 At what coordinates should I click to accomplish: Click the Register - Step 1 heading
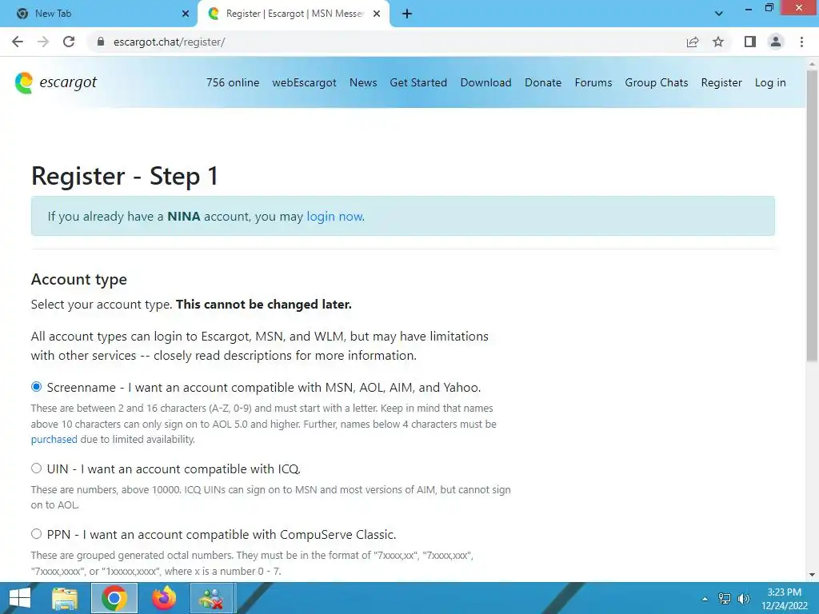[124, 176]
